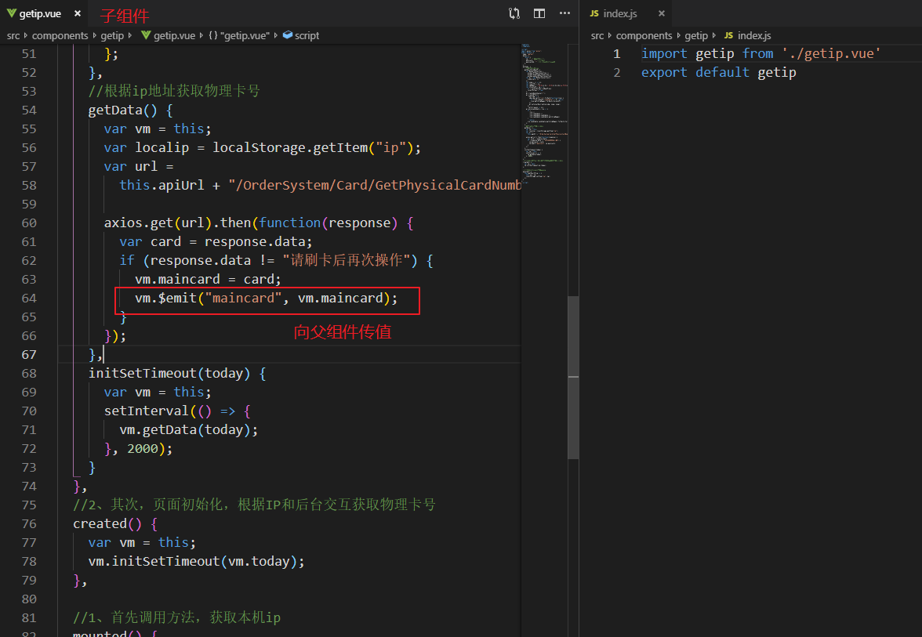Click the "ip" string on line 56
Screen dimensions: 922x637
(x=391, y=147)
